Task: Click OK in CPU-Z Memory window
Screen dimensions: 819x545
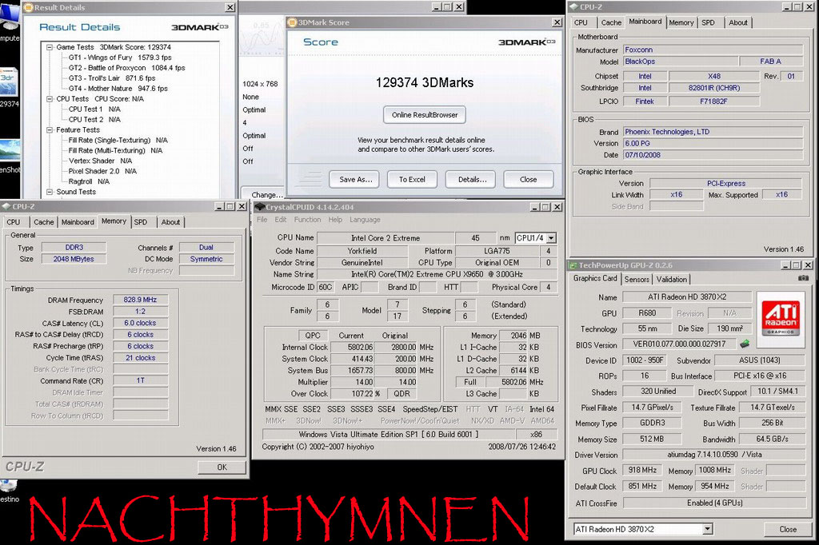Action: pos(222,467)
